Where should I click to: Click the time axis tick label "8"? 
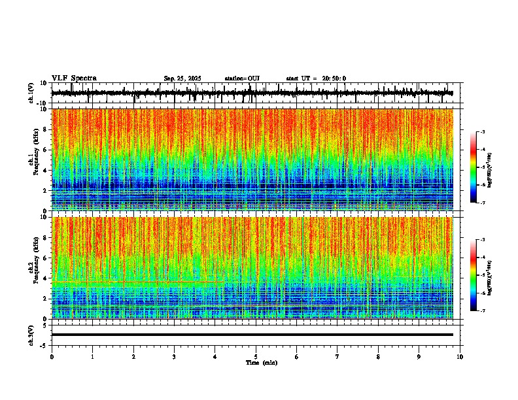coord(378,357)
